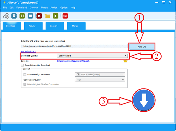Click the blue download arrow toolbar icon

coord(14,16)
